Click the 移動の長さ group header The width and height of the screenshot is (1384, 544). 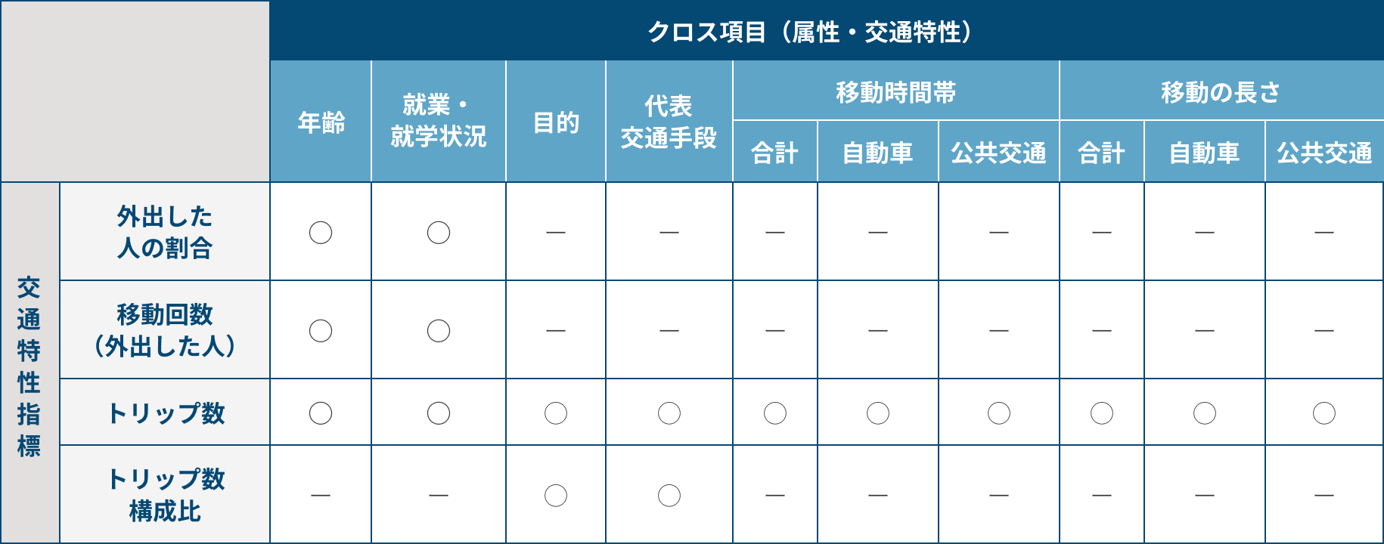[1222, 91]
